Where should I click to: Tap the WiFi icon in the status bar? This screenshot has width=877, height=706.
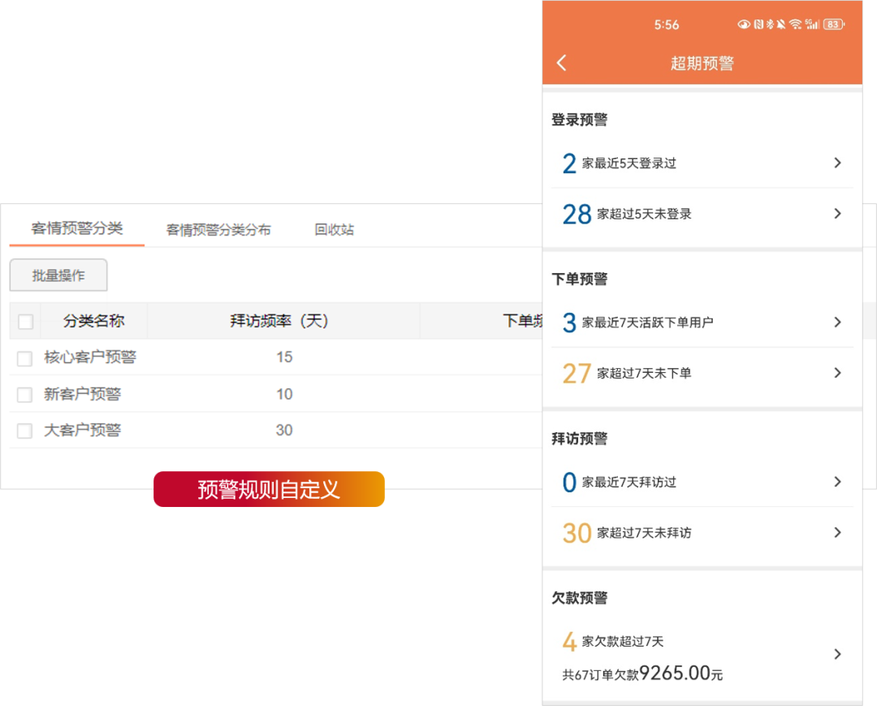pyautogui.click(x=796, y=24)
